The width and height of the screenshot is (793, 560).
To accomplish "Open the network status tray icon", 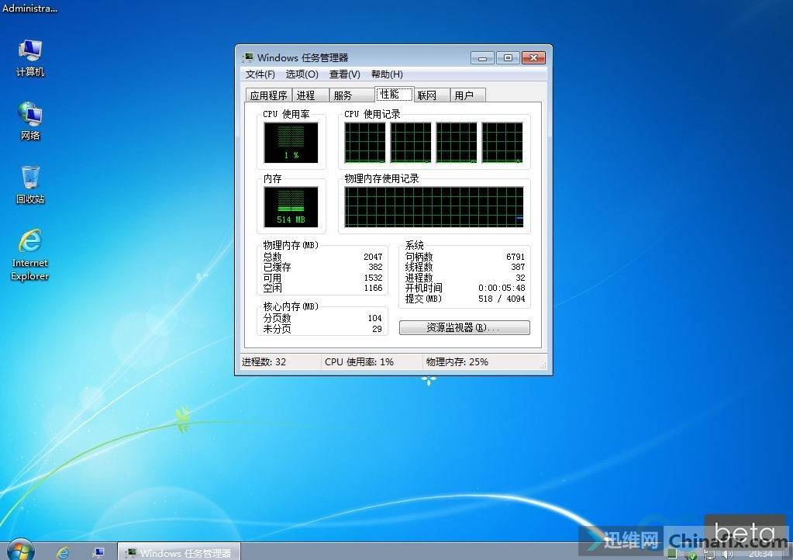I will tap(709, 554).
